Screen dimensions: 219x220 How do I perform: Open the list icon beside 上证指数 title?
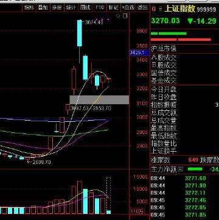pyautogui.click(x=161, y=9)
